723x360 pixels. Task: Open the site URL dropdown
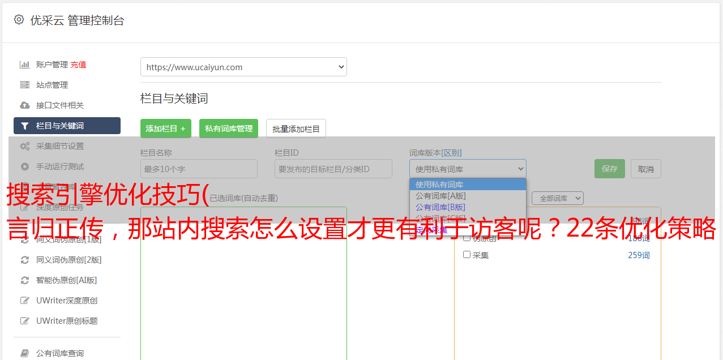[243, 67]
